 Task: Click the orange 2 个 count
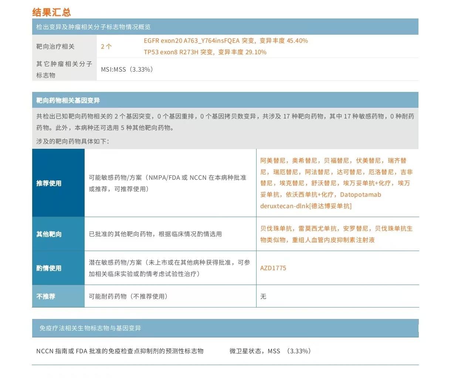[x=106, y=47]
